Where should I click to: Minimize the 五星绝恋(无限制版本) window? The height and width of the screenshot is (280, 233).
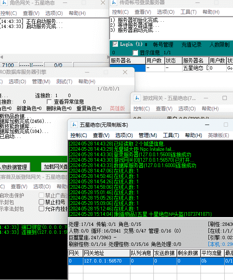click(x=207, y=125)
